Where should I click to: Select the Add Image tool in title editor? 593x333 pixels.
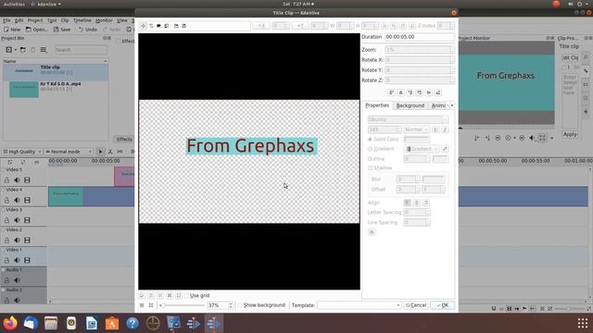point(167,26)
